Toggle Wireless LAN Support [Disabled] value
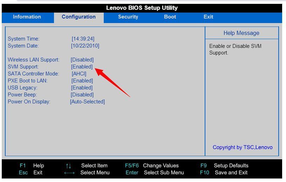 pyautogui.click(x=82, y=60)
